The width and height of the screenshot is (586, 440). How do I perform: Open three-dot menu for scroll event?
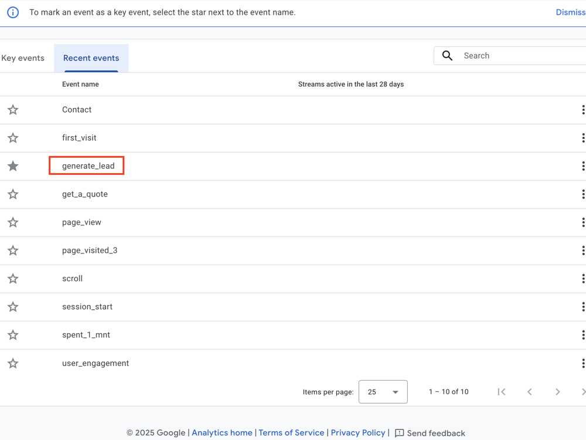tap(582, 279)
